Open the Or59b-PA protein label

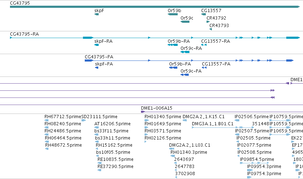point(180,64)
